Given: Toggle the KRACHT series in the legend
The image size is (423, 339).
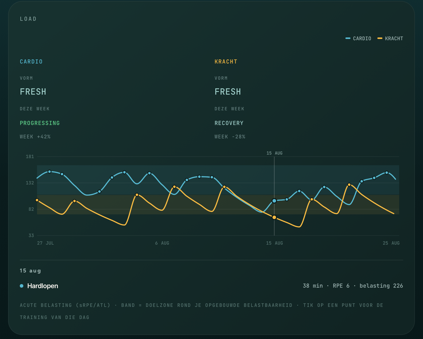Looking at the screenshot, I should (390, 38).
